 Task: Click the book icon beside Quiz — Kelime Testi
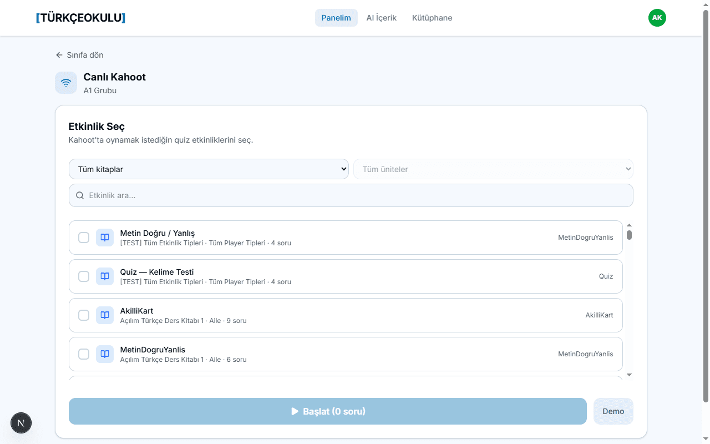point(105,276)
